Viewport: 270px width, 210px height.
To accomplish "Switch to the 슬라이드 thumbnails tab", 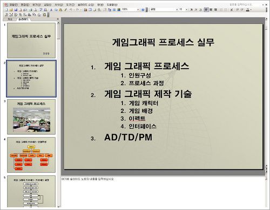I will tap(23, 19).
